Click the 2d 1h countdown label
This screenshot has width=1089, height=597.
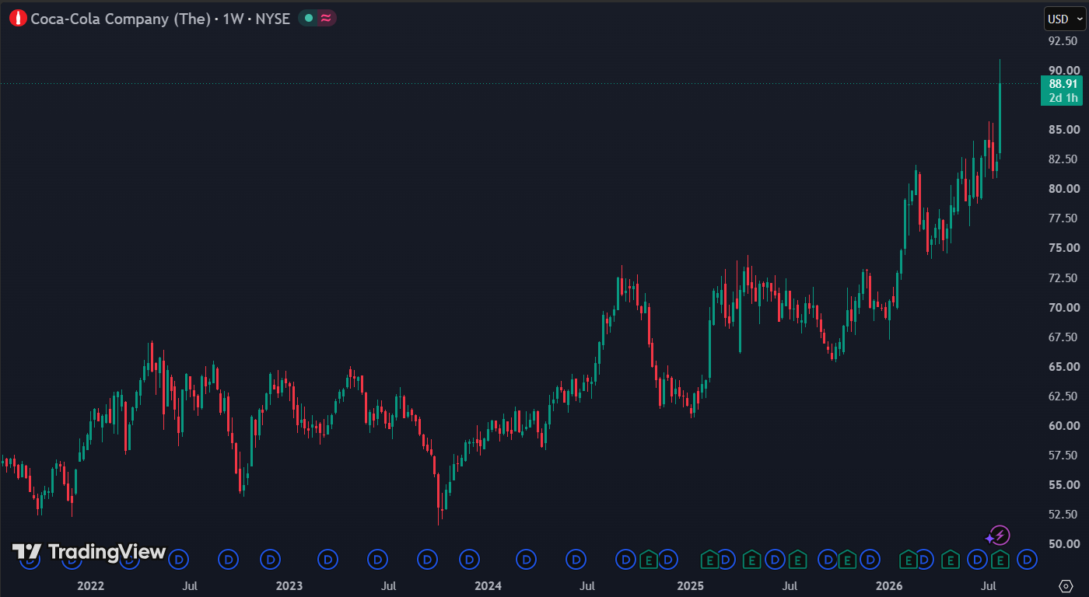[1063, 97]
